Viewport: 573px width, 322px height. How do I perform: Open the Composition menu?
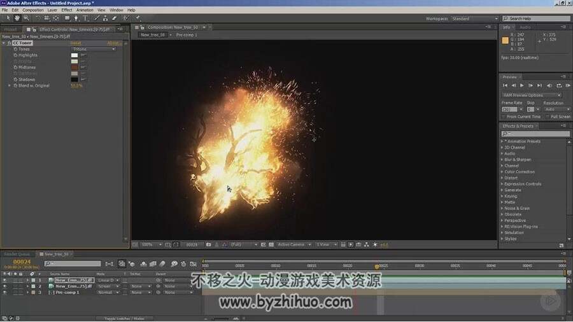pos(33,10)
